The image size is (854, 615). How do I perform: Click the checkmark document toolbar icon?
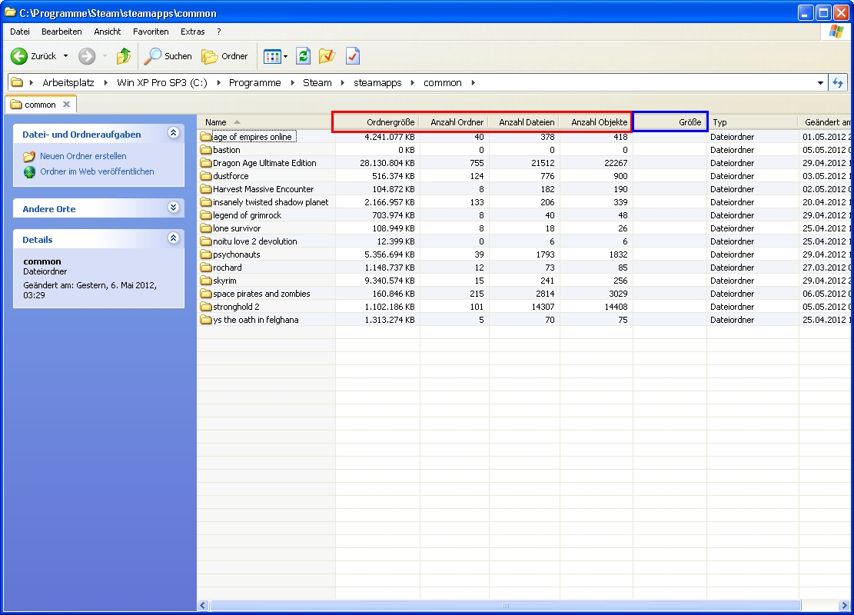coord(352,55)
